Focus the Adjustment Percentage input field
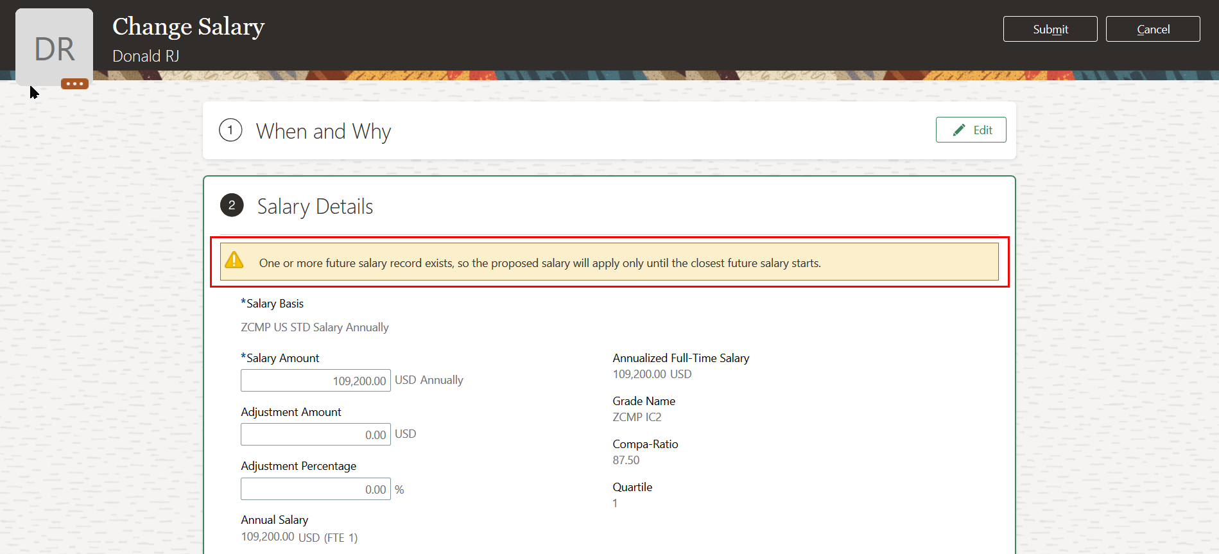This screenshot has width=1219, height=554. tap(316, 489)
